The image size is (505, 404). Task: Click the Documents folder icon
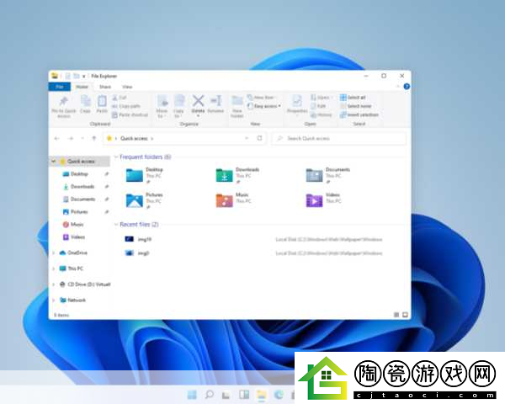click(314, 175)
